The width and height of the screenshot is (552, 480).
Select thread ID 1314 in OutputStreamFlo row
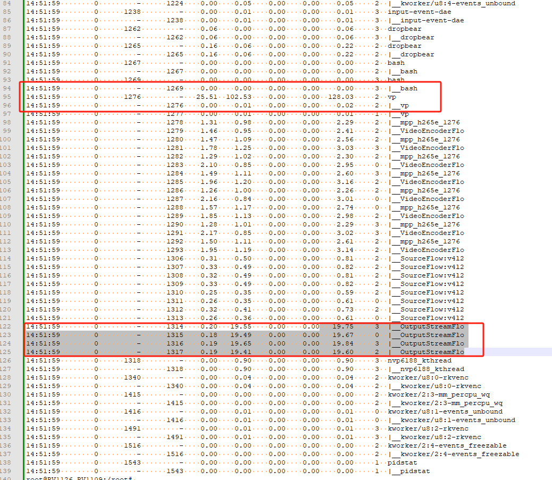coord(175,326)
